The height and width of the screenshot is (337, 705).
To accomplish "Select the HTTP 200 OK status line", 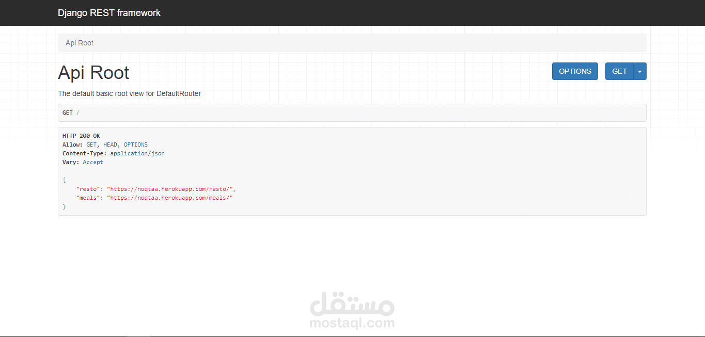I will [x=81, y=135].
